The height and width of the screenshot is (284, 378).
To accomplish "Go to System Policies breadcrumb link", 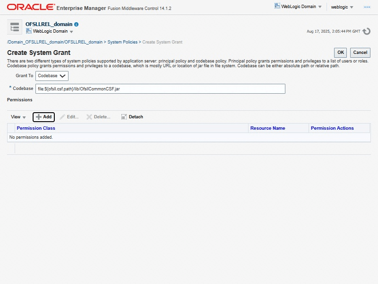I will 122,42.
